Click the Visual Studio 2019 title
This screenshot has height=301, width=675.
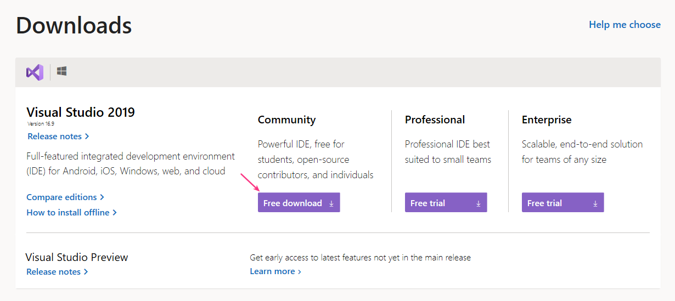point(81,112)
